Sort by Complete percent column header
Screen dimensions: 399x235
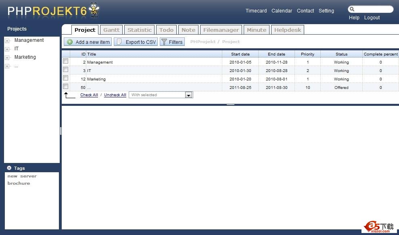380,54
